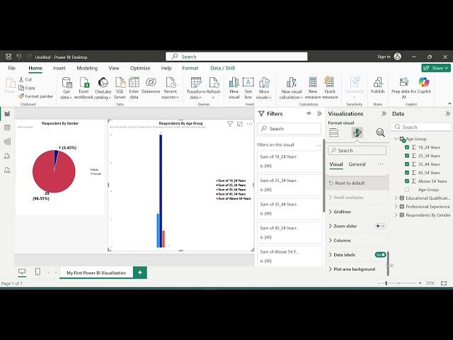Open Get data from ribbon

click(67, 88)
